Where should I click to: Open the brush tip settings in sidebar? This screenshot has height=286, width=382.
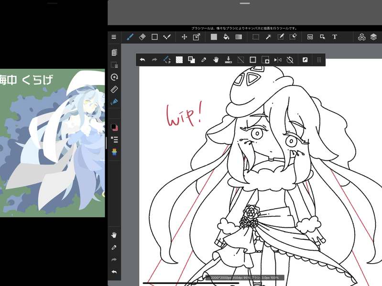[x=114, y=102]
